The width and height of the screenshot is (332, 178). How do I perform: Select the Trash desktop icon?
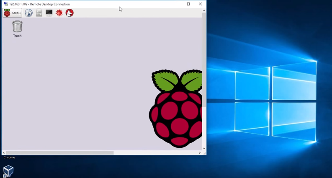[x=17, y=29]
